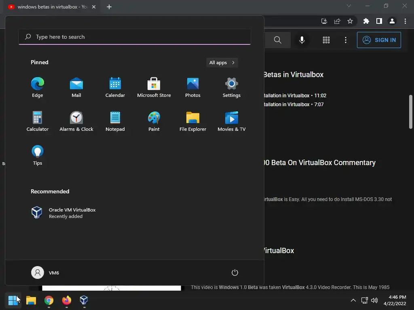Open Settings from Start menu
The width and height of the screenshot is (414, 310).
click(232, 88)
